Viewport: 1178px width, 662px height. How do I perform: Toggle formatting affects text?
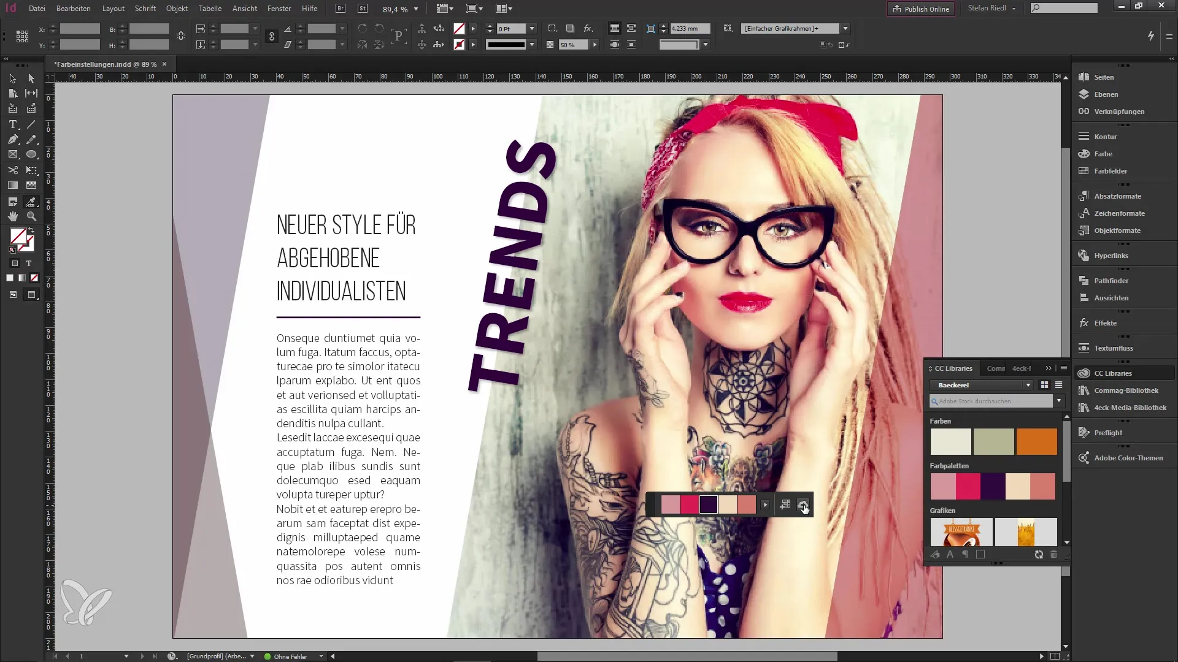[x=29, y=264]
